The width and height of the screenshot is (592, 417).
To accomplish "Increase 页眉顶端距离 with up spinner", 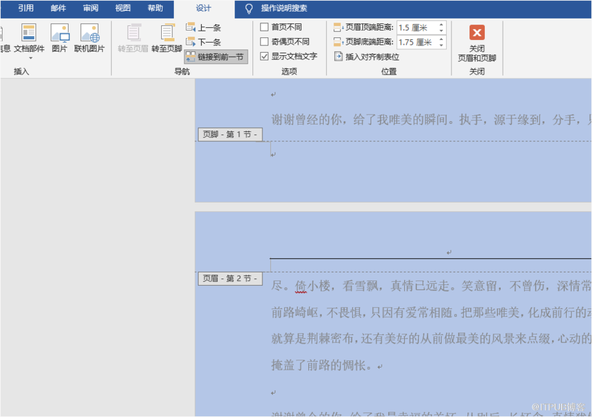I will (x=441, y=25).
